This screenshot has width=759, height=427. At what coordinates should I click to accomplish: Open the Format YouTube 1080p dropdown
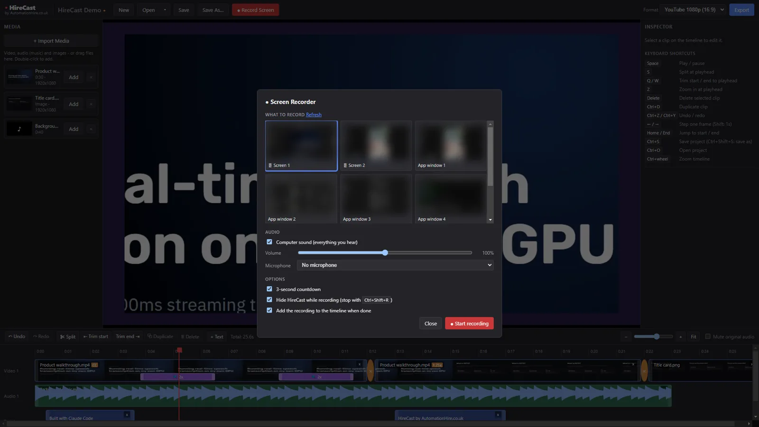click(x=694, y=9)
